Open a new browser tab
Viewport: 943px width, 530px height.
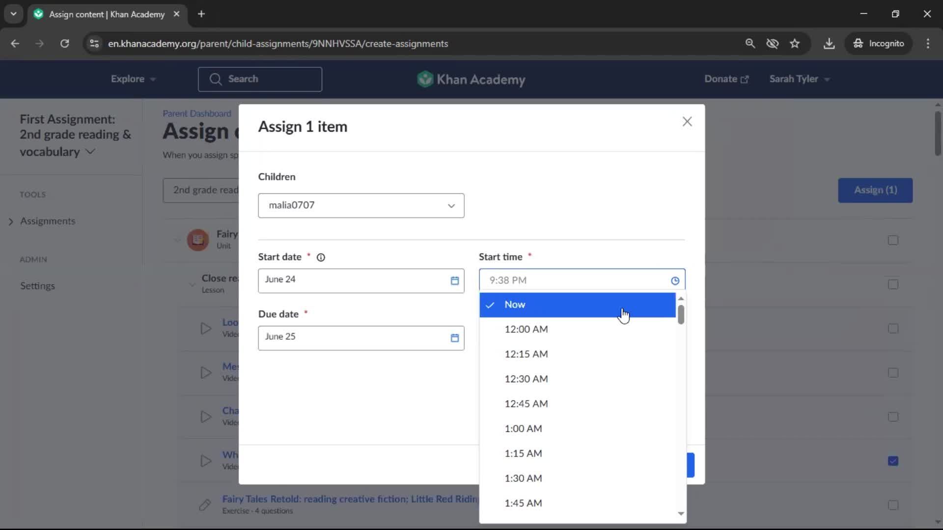click(201, 14)
